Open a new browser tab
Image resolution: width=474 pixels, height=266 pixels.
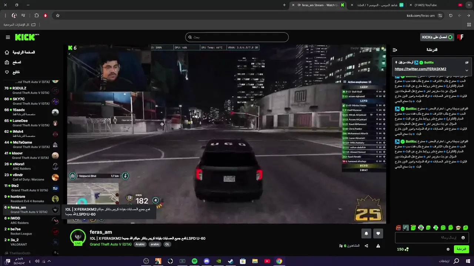pos(284,5)
